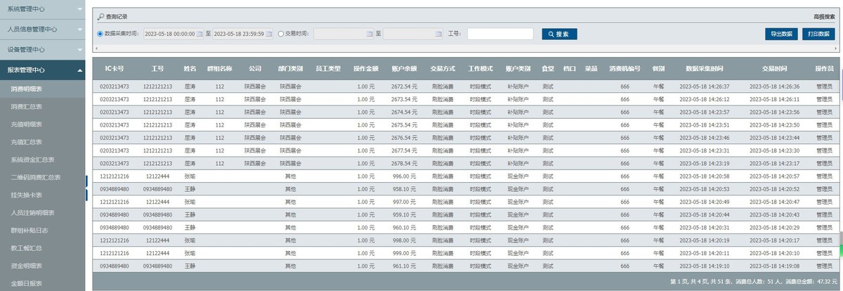Screen dimensions: 843x291
Task: Click the 交易时间 start date input
Action: 344,34
